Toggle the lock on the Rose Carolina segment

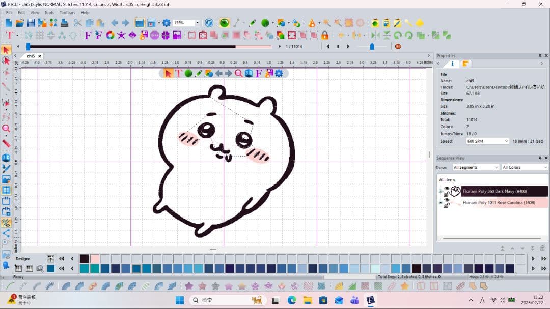pyautogui.click(x=446, y=206)
